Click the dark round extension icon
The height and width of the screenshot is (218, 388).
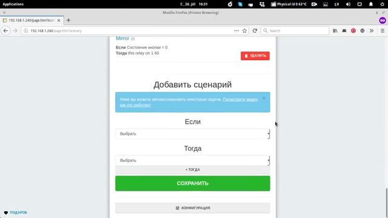point(363,31)
